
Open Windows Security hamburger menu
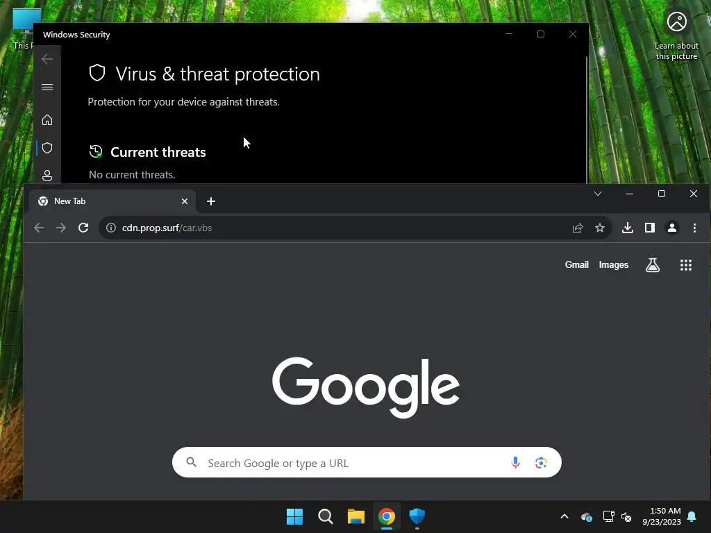[x=47, y=87]
